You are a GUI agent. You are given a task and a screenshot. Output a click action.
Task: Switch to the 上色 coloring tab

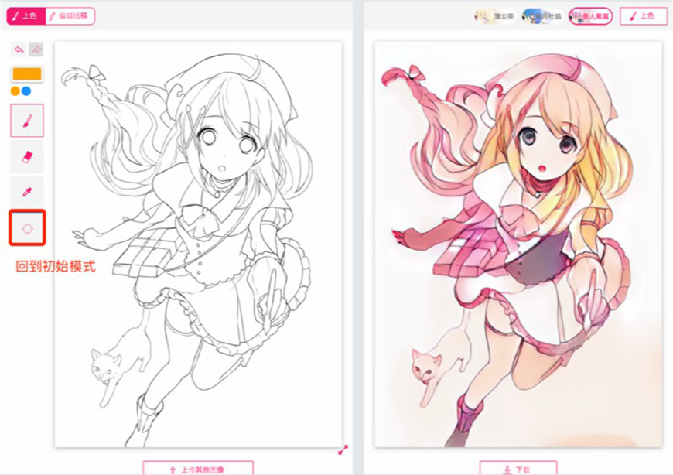click(x=25, y=15)
